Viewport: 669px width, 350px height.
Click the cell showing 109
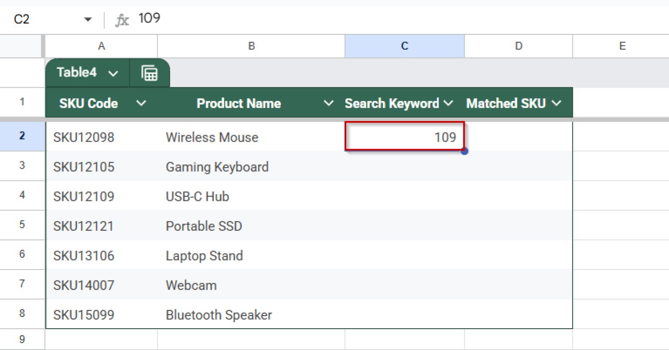(404, 137)
